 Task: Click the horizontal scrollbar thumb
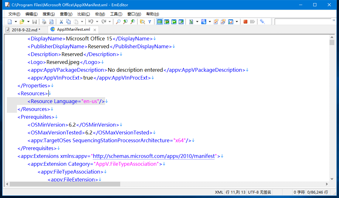click(x=65, y=184)
